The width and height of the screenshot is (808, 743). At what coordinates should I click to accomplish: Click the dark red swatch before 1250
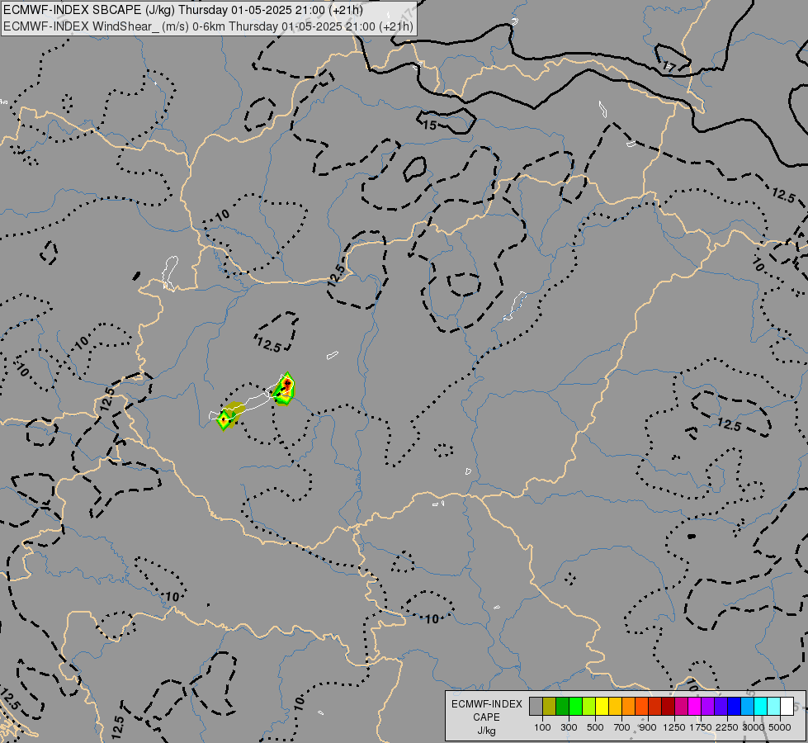click(668, 706)
